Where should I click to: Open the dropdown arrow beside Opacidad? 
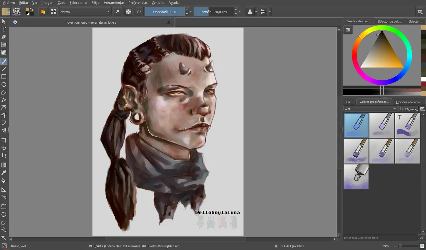pyautogui.click(x=191, y=12)
